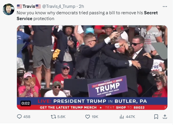Screen dimensions: 175x125
Task: Like the post using heart icon
Action: click(87, 117)
